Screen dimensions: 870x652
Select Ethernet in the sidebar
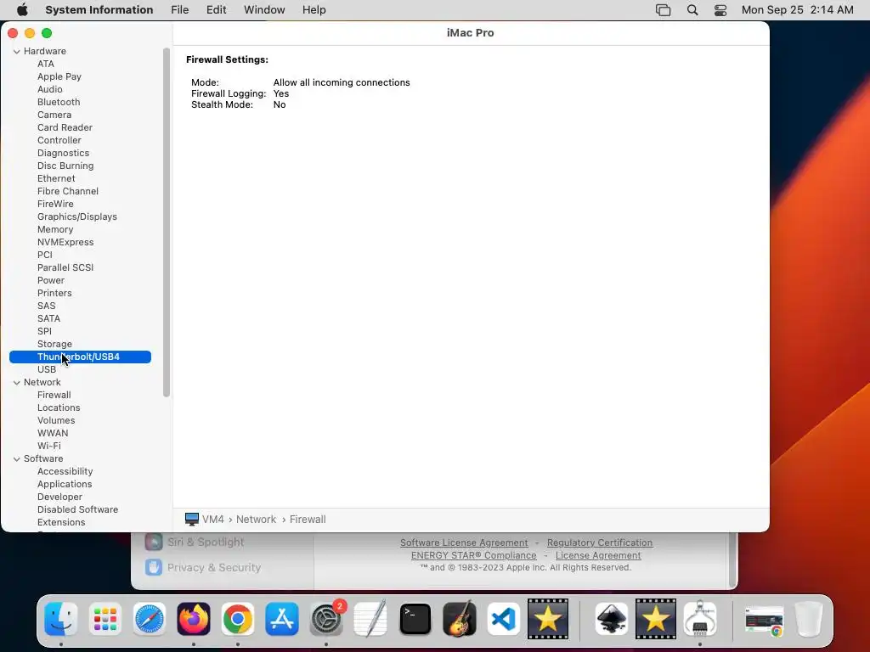pyautogui.click(x=56, y=178)
